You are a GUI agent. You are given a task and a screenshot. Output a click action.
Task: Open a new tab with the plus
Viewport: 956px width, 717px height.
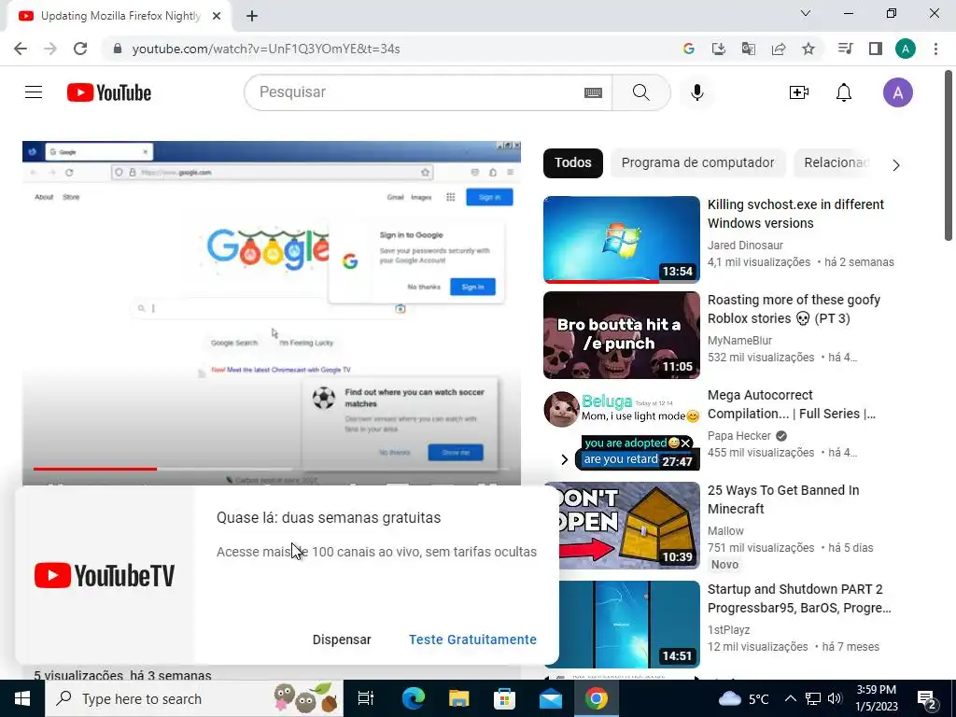tap(252, 17)
